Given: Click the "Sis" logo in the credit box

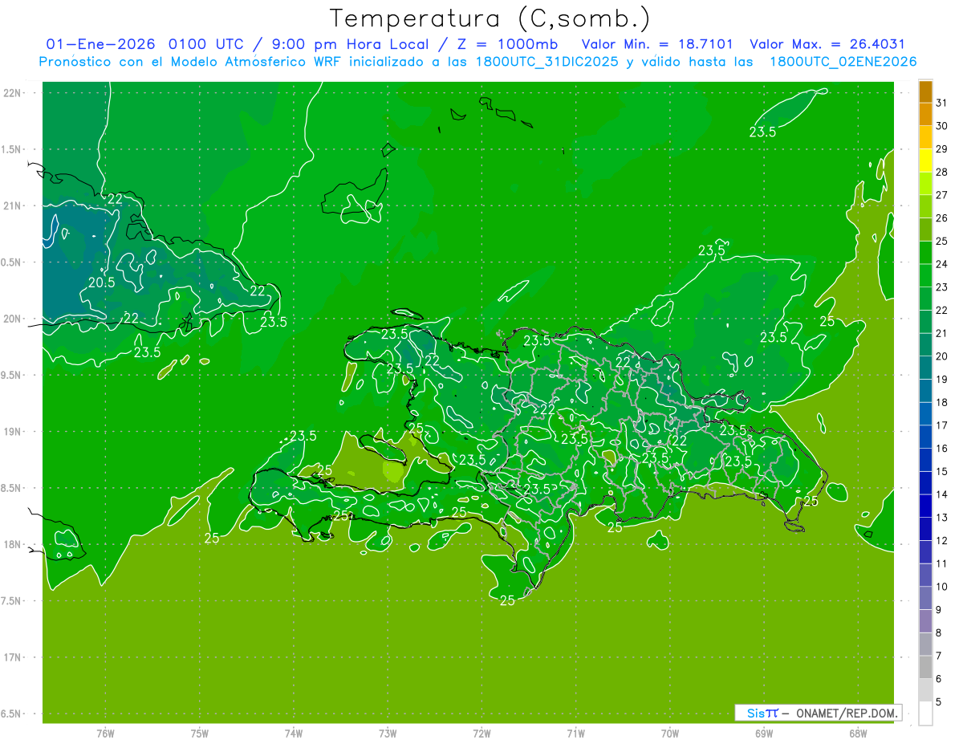Looking at the screenshot, I should click(756, 713).
